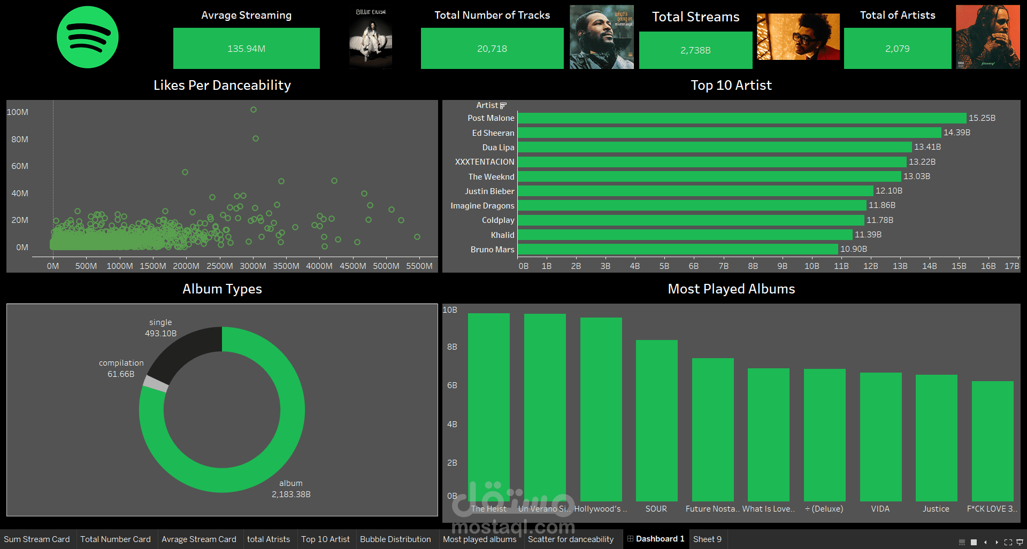Screen dimensions: 1027x549
Task: Select the XXXTENTACION bar
Action: point(712,162)
